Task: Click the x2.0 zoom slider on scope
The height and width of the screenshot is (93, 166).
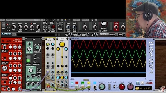Action: (149, 83)
